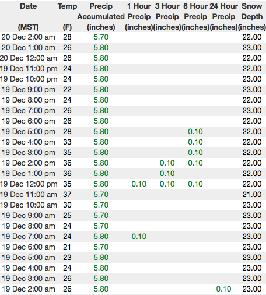The image size is (266, 295).
Task: Click the 1 Hour Precip value at 19 Dec 7:00 am
Action: click(139, 237)
